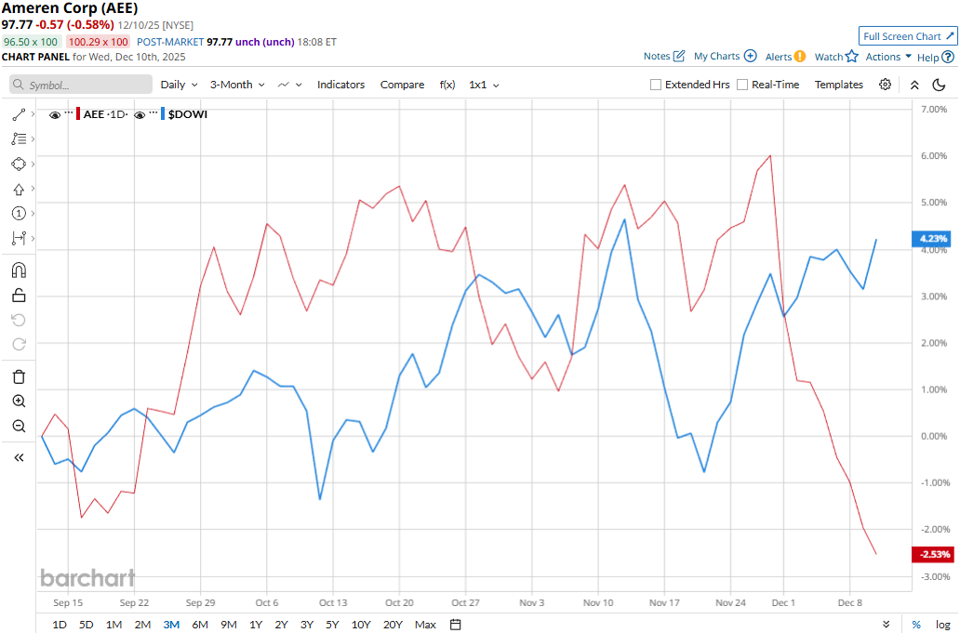Open 1x1 grid layout dropdown
The width and height of the screenshot is (960, 633).
pyautogui.click(x=484, y=85)
